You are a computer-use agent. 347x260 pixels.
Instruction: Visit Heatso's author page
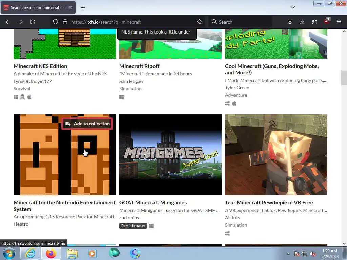click(x=21, y=224)
